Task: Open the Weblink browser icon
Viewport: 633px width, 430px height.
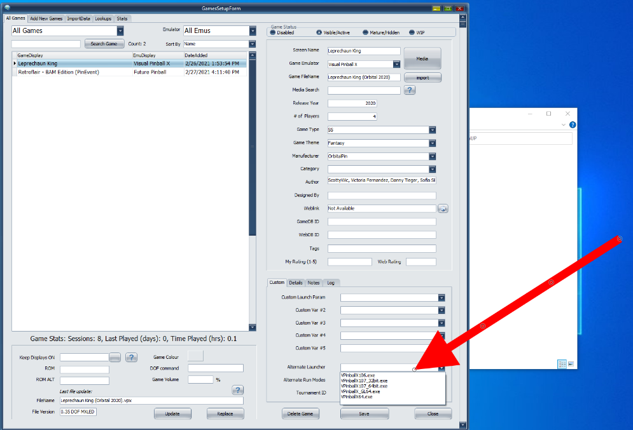Action: [x=443, y=208]
